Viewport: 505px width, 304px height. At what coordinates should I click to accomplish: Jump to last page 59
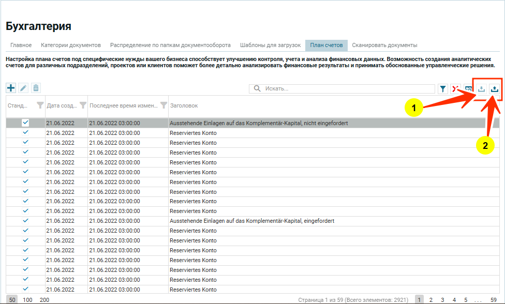493,300
